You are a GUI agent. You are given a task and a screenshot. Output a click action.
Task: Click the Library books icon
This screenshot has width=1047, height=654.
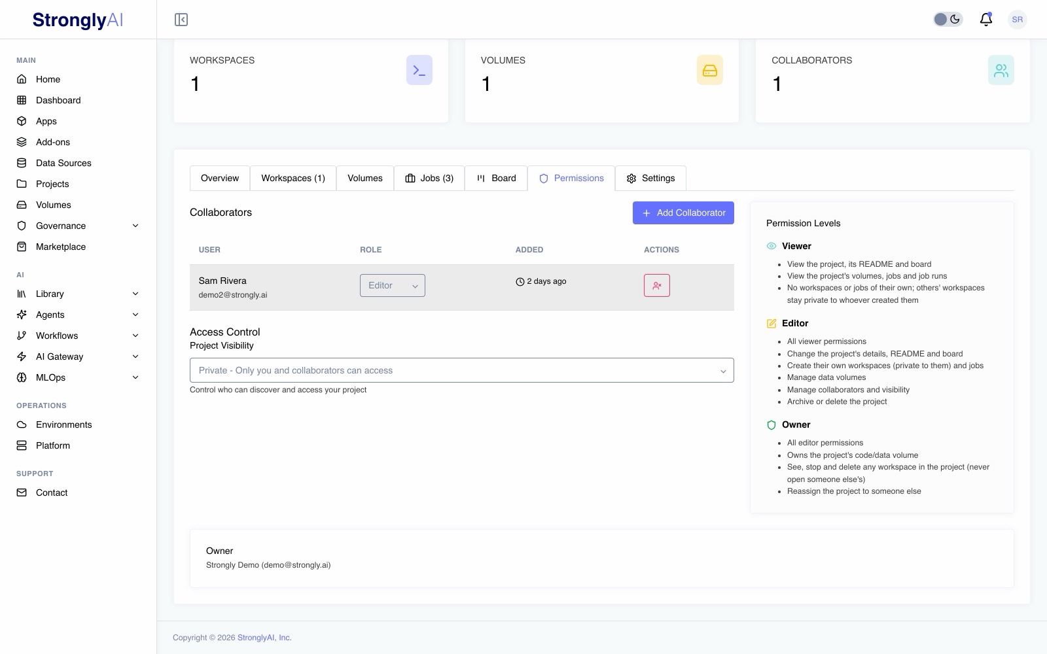[22, 294]
